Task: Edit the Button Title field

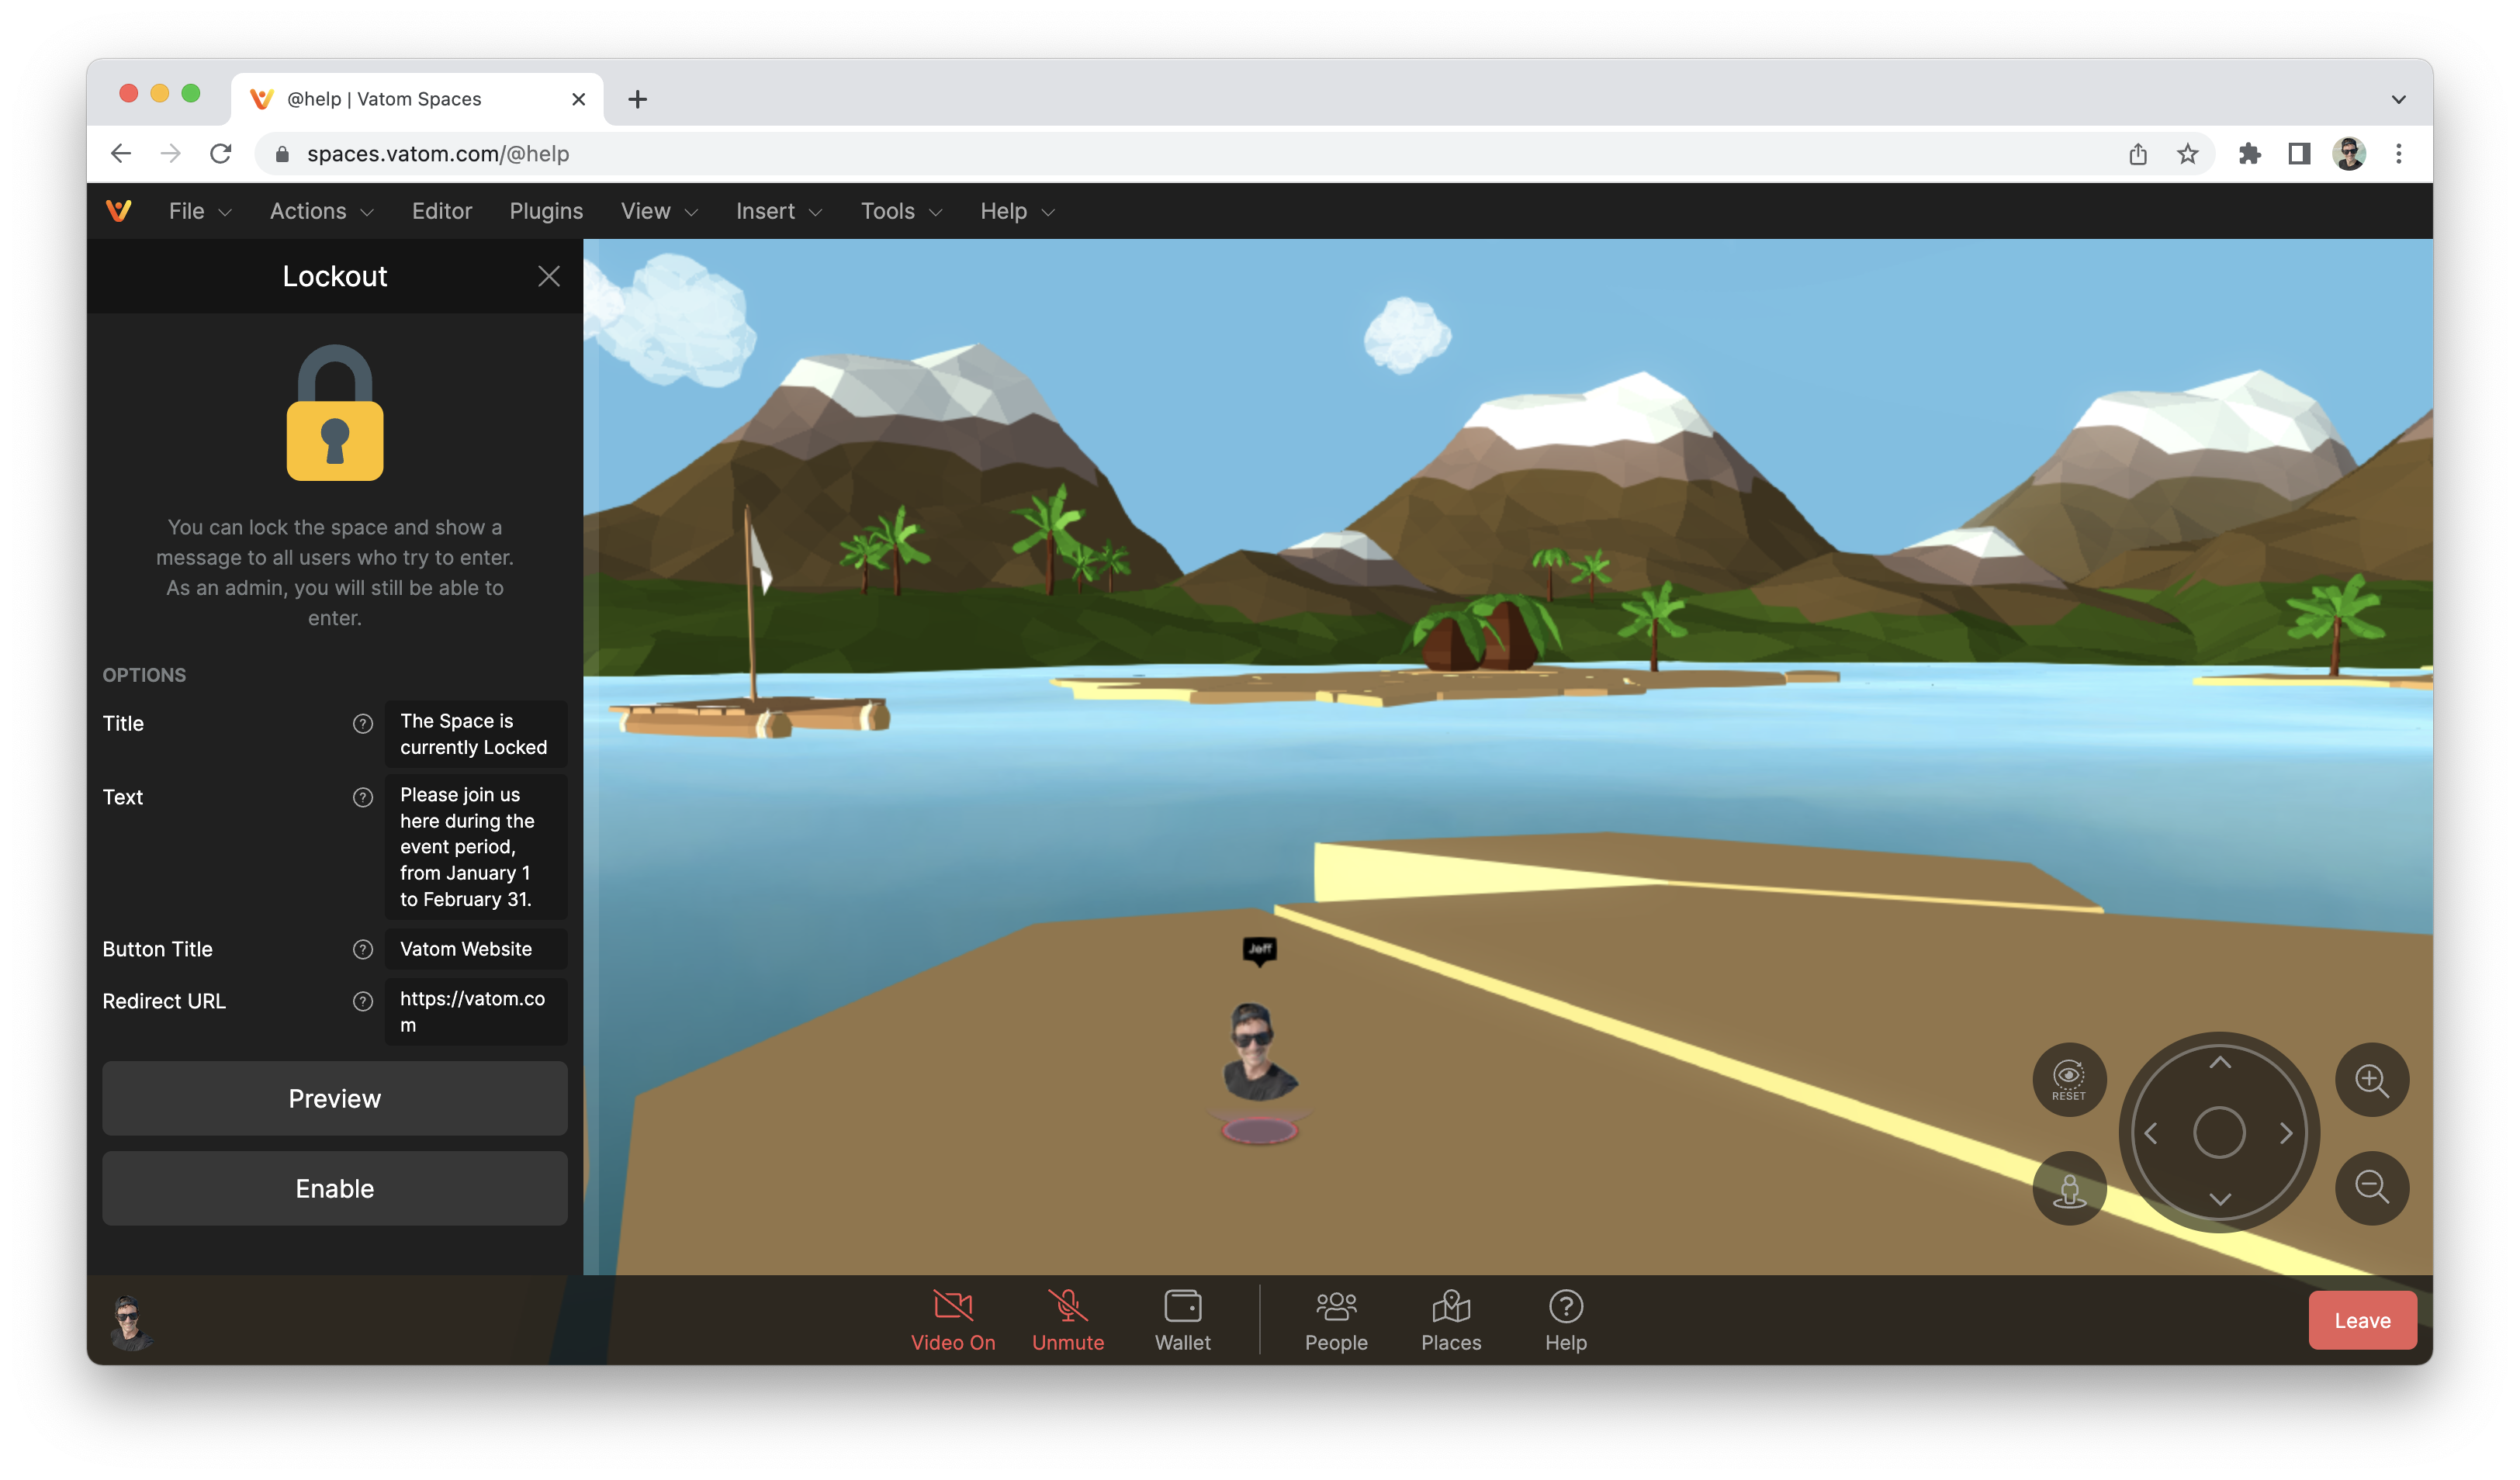Action: [476, 949]
